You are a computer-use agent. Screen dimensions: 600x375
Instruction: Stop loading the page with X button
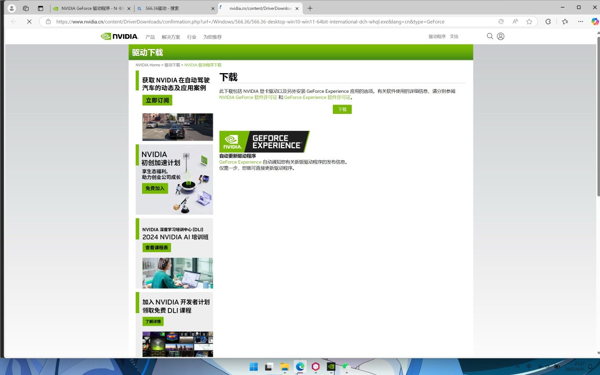[29, 22]
